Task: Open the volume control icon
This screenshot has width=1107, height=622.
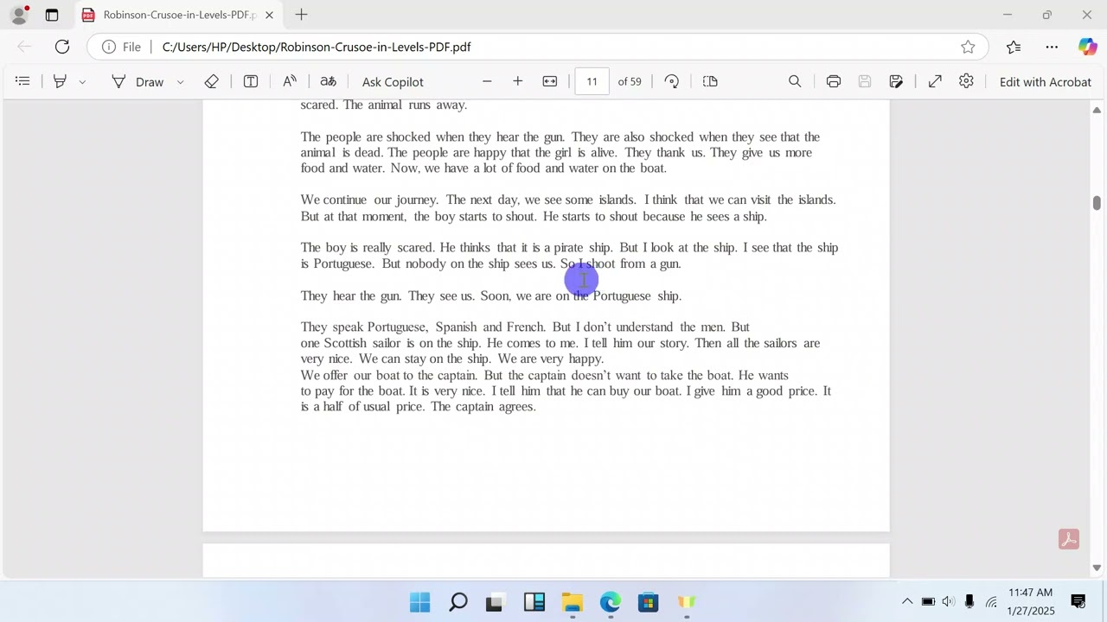Action: click(949, 602)
